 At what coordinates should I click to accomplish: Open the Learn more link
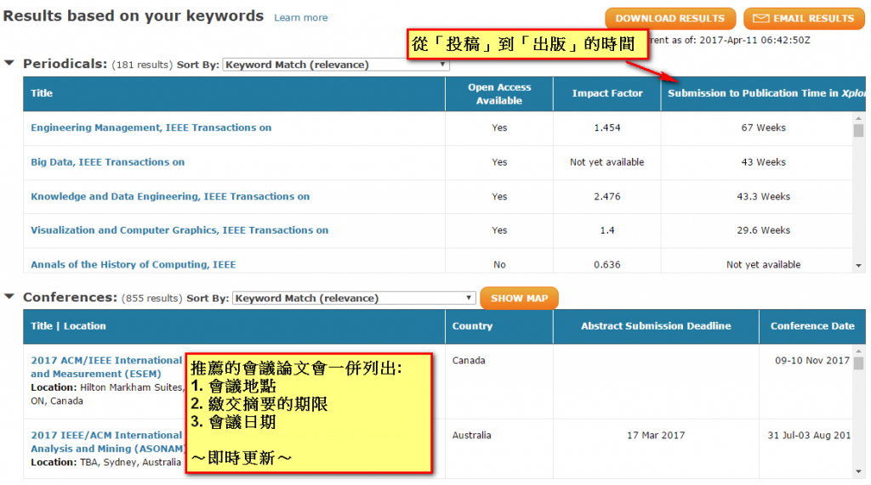pos(300,18)
